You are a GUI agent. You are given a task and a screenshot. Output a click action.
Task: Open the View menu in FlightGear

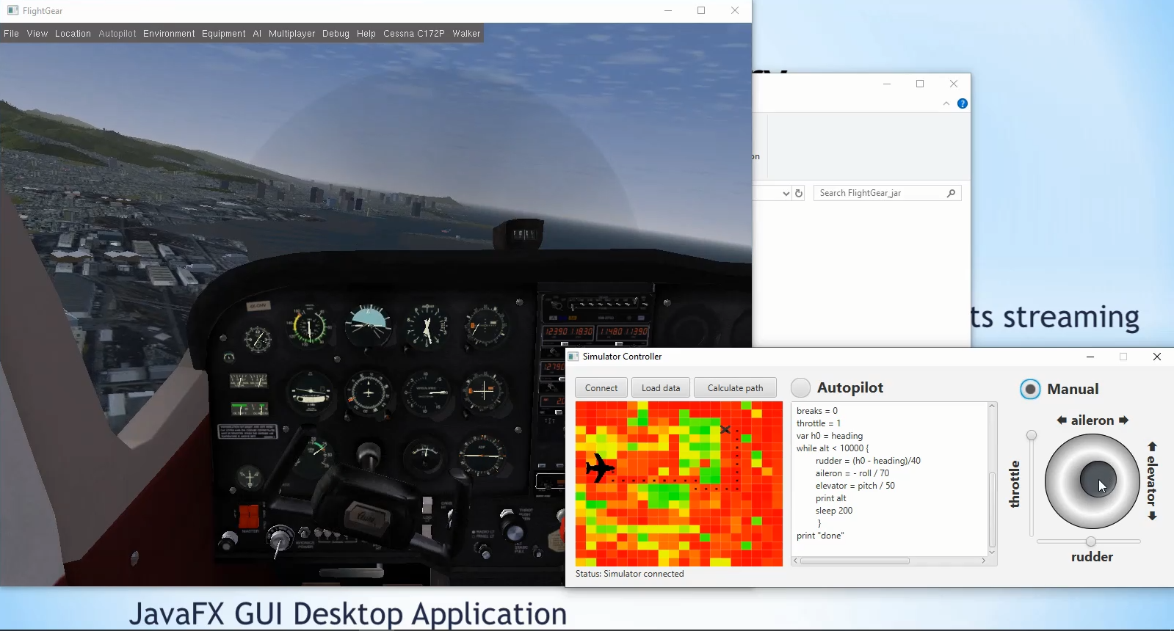37,34
